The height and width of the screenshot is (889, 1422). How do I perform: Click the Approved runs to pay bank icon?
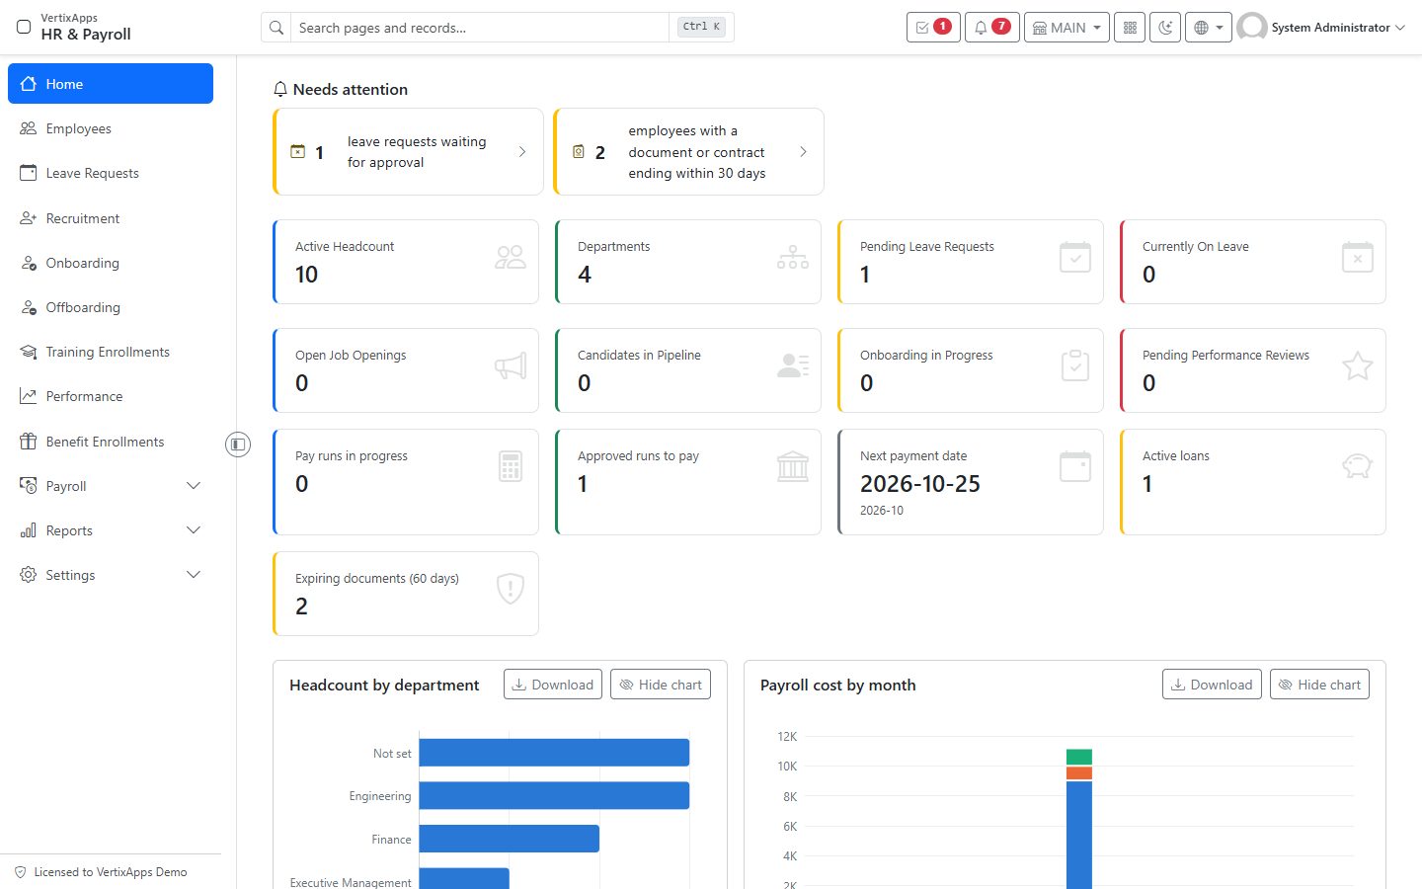tap(793, 466)
